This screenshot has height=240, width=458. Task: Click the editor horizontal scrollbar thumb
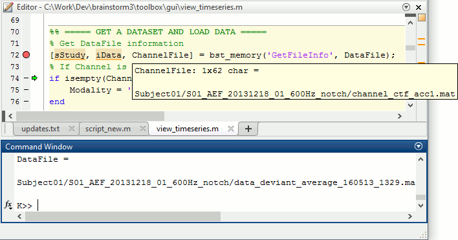click(90, 116)
